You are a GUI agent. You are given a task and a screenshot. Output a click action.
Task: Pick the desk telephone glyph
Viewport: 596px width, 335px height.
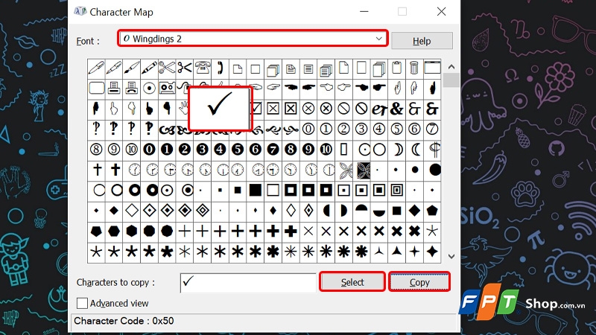[x=202, y=68]
